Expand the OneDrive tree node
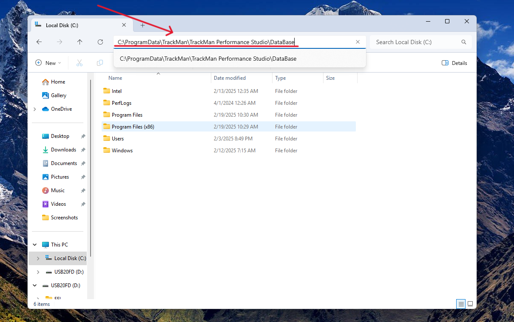The width and height of the screenshot is (514, 322). [35, 109]
